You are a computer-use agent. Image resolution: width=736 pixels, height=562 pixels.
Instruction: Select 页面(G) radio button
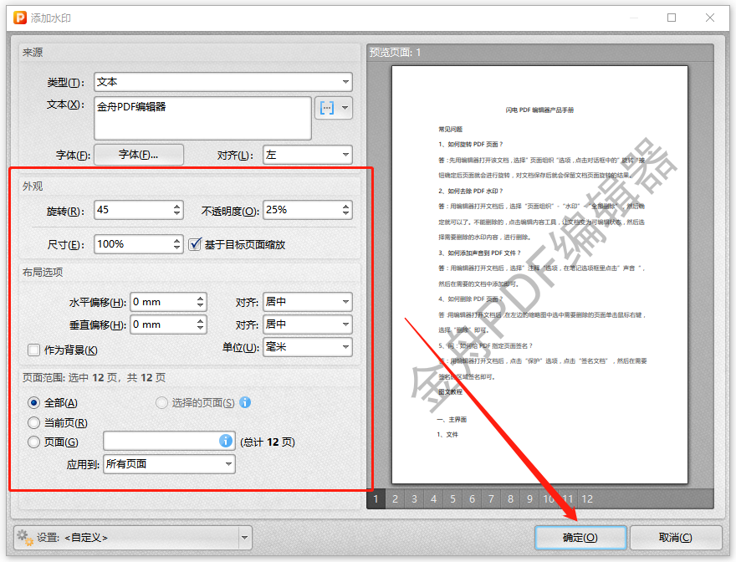(x=33, y=442)
